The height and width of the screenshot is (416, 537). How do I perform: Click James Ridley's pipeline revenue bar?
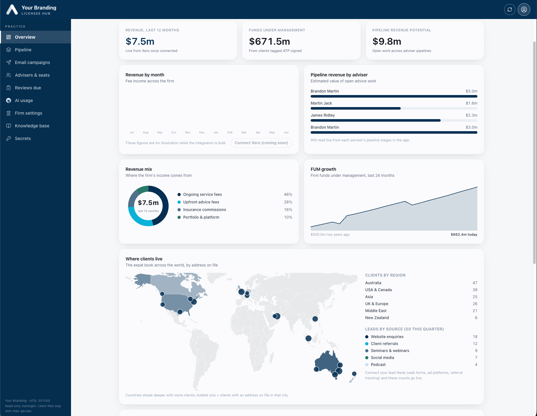pyautogui.click(x=394, y=120)
